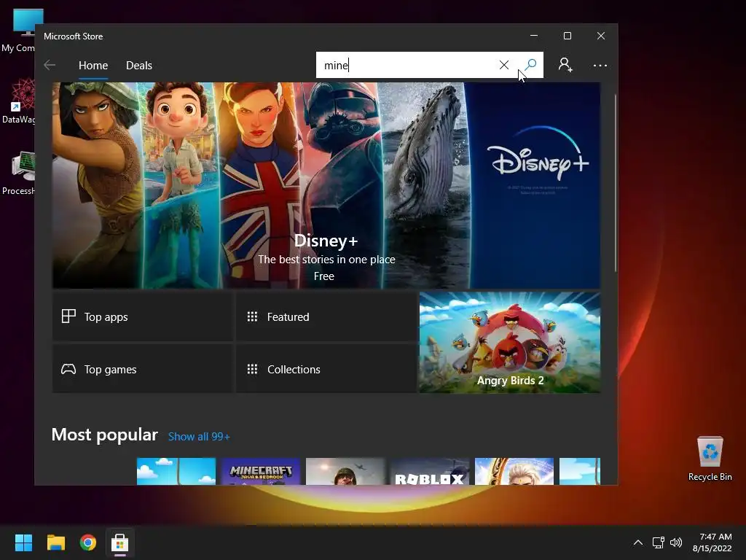
Task: Open Top apps category
Action: (143, 316)
